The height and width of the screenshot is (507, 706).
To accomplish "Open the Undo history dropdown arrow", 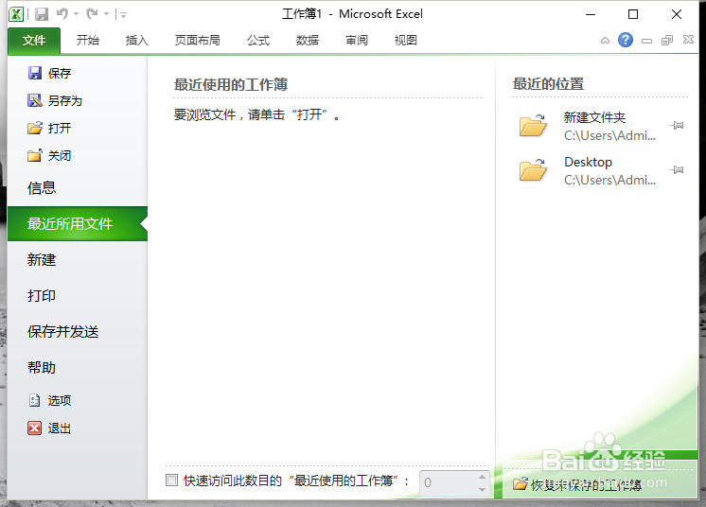I will pos(76,14).
